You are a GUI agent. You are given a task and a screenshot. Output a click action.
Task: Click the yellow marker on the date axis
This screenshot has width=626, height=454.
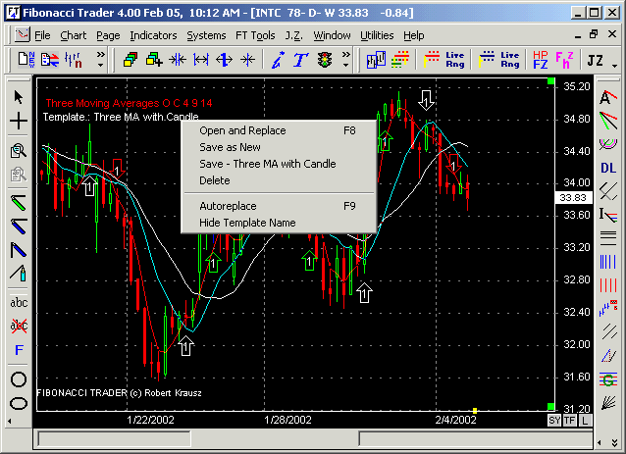475,411
